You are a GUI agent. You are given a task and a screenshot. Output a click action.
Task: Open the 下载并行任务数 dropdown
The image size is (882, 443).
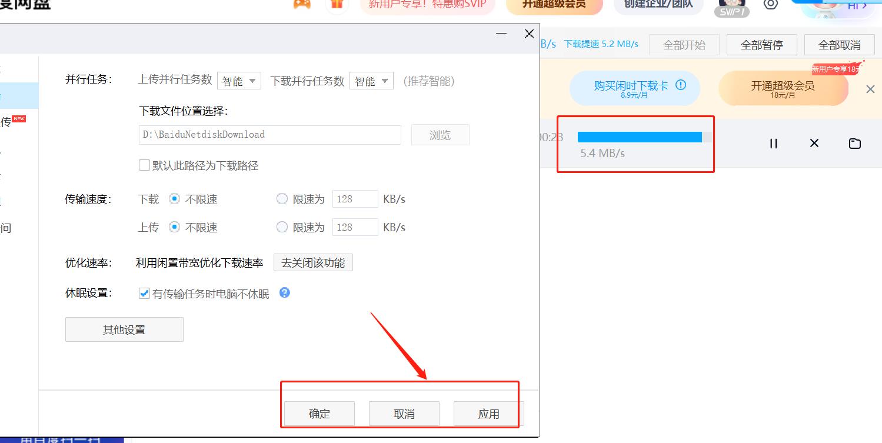(371, 81)
